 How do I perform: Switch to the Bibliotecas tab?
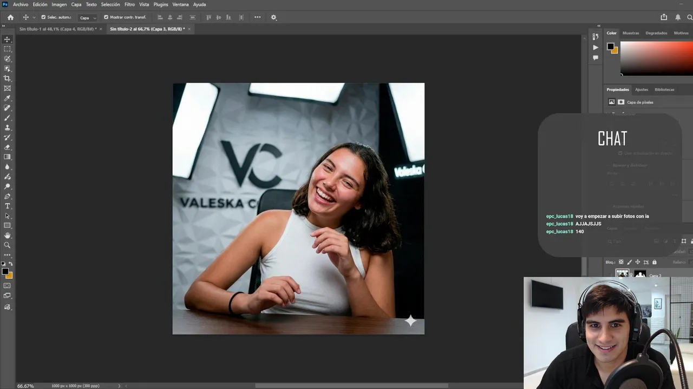tap(664, 90)
